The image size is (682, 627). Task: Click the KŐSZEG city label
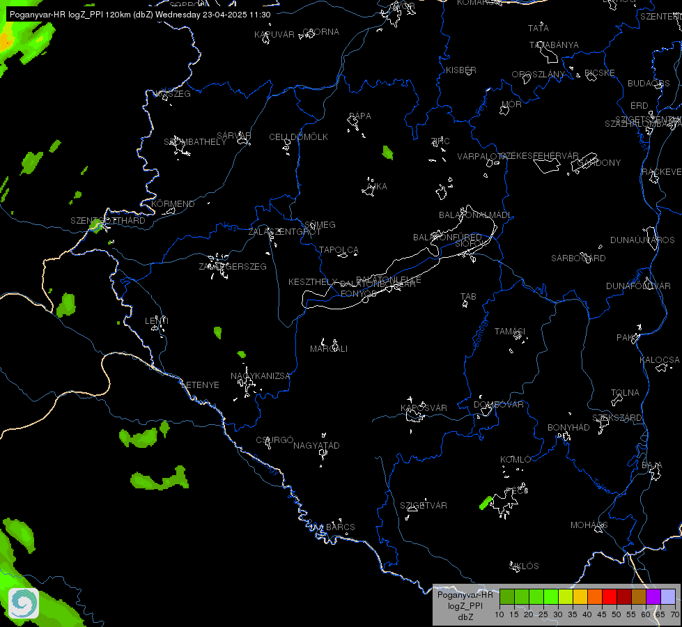point(173,94)
